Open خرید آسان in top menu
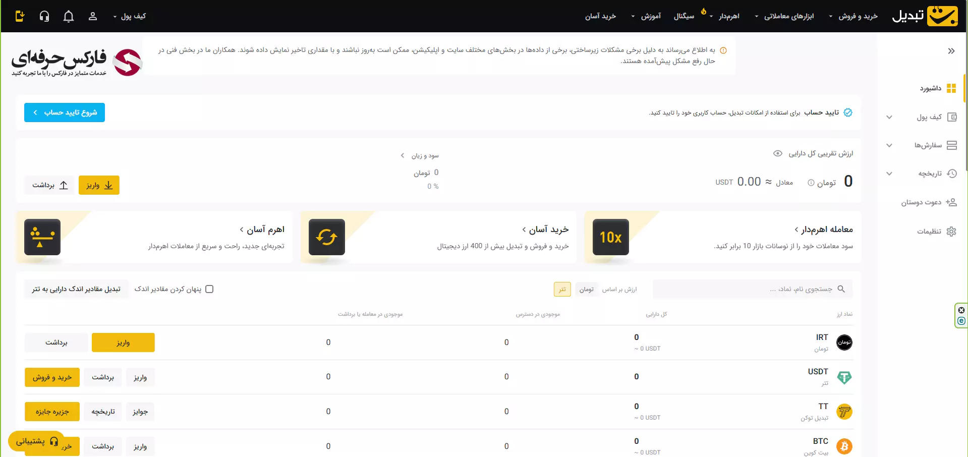Screen dimensions: 968x457 [601, 16]
